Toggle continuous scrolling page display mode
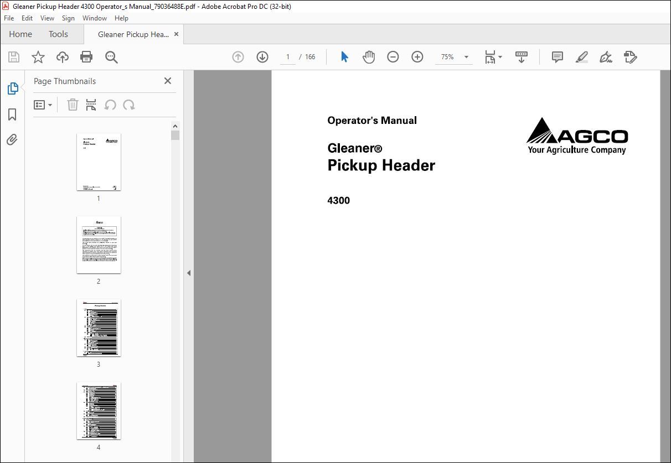 (x=521, y=56)
